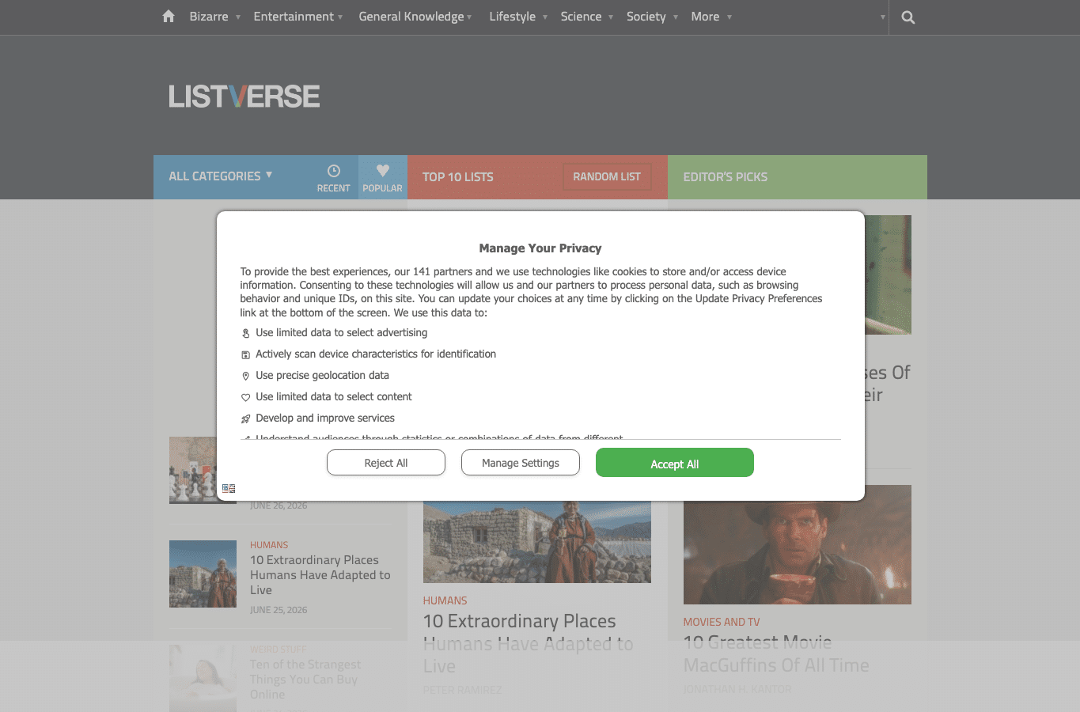Click Reject All button

(x=386, y=463)
